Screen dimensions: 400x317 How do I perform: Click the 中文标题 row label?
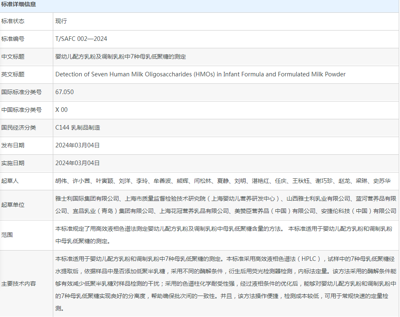(x=13, y=57)
